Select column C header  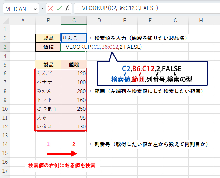tap(74, 21)
